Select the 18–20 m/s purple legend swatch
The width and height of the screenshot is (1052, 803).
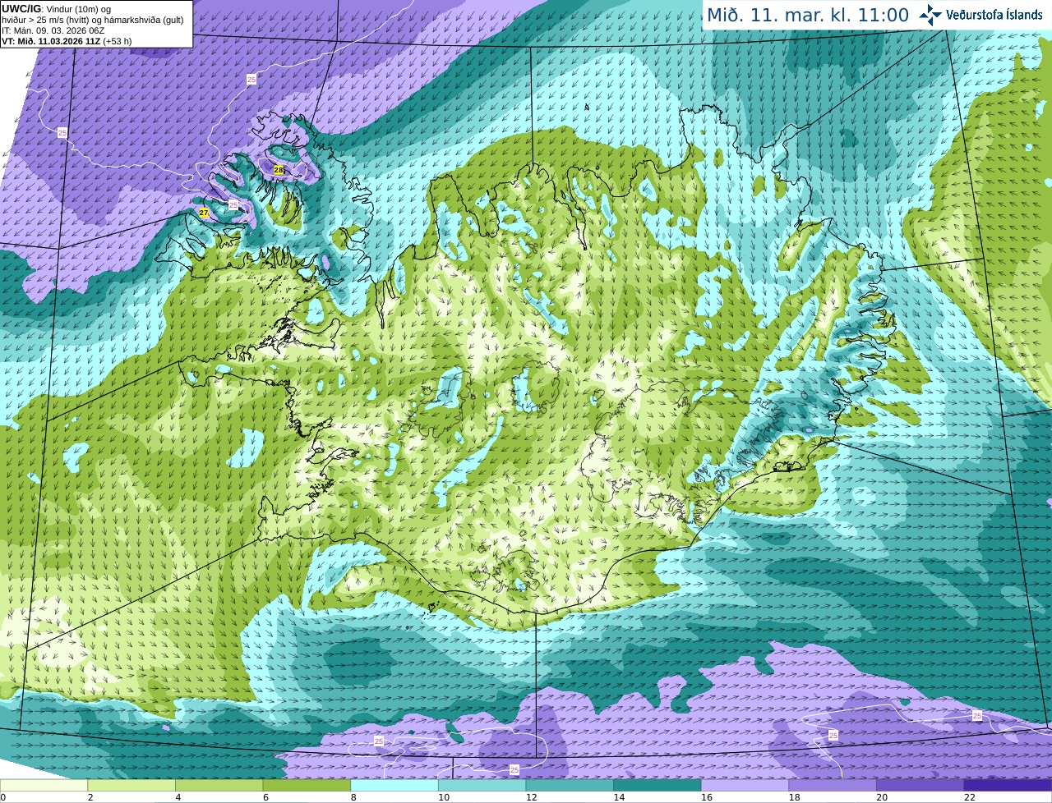[x=833, y=785]
